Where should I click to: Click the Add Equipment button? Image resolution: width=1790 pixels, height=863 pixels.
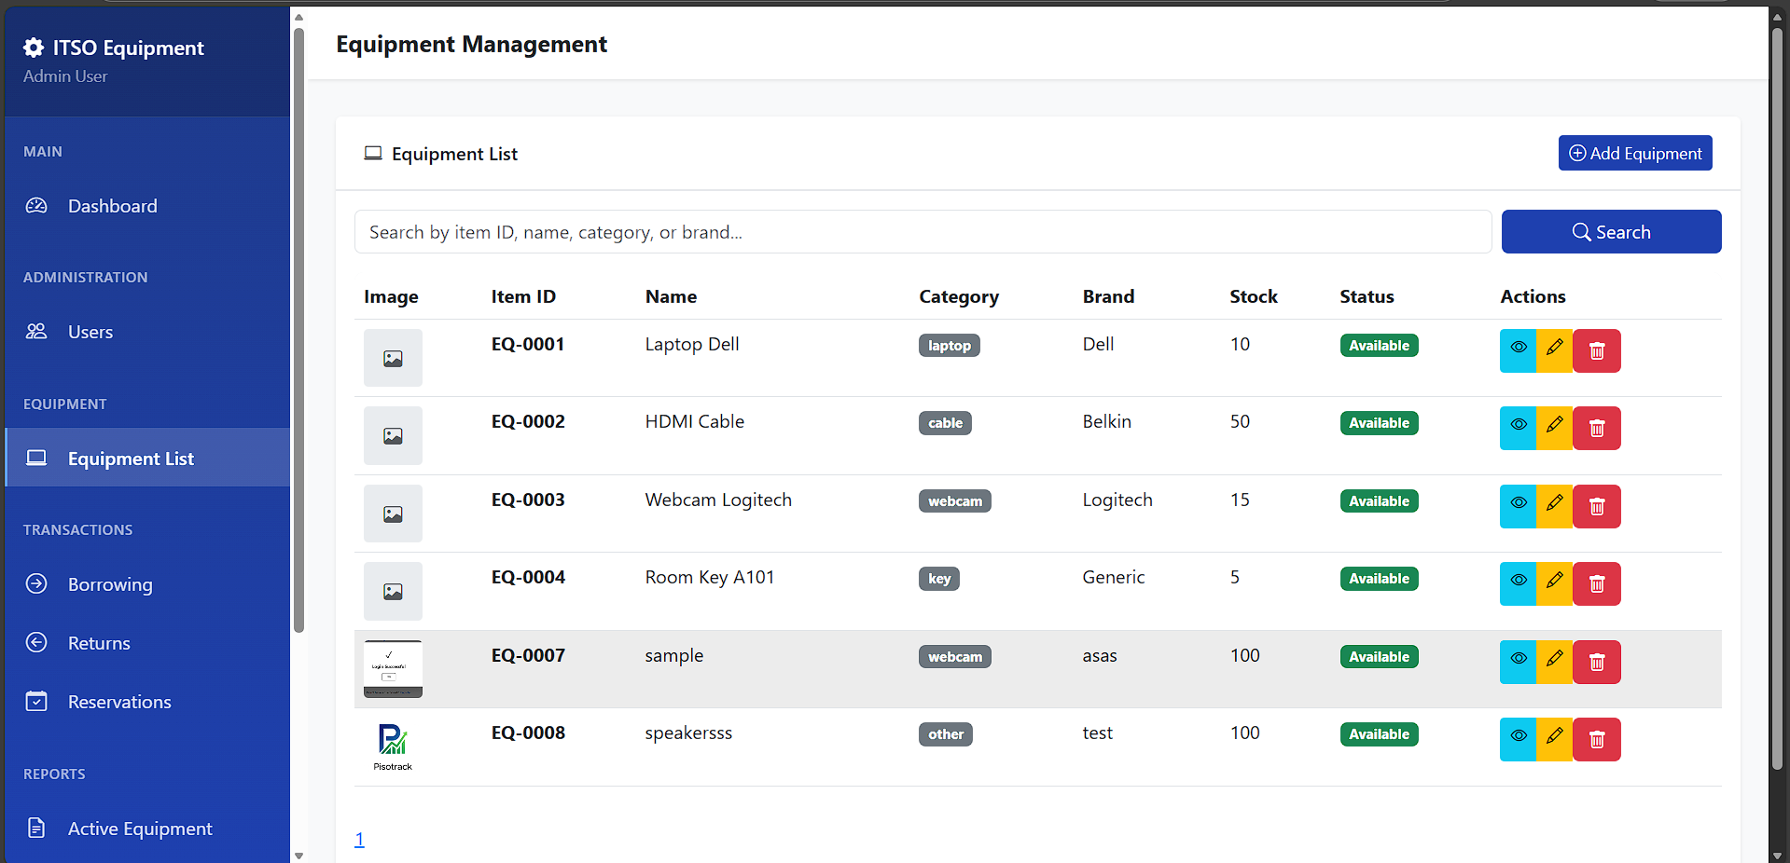pos(1634,153)
